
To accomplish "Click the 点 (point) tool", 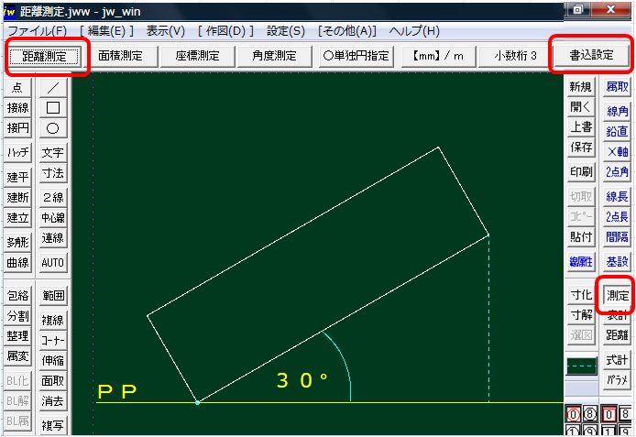I will tap(18, 87).
